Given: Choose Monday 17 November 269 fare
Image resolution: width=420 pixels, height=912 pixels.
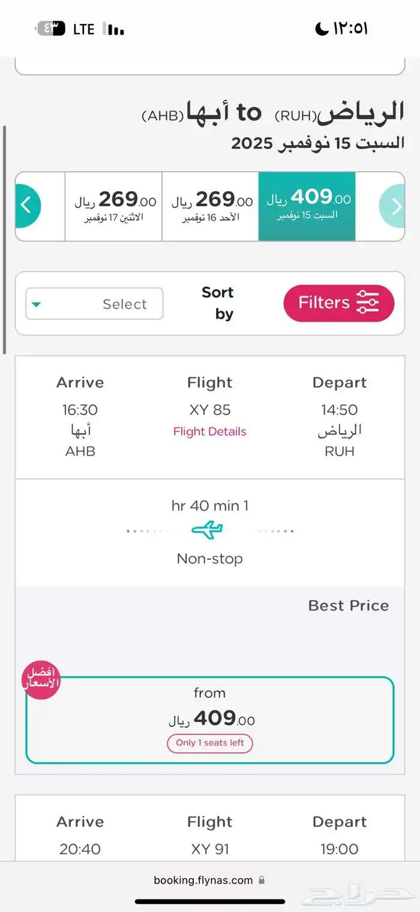Looking at the screenshot, I should (x=113, y=206).
